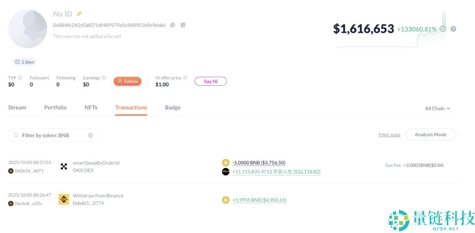Click the Binance logo on Withdraw row
The width and height of the screenshot is (475, 233).
click(x=64, y=199)
